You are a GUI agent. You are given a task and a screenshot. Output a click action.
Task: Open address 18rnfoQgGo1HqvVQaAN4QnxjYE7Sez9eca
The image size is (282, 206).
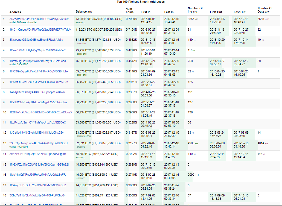click(x=37, y=61)
